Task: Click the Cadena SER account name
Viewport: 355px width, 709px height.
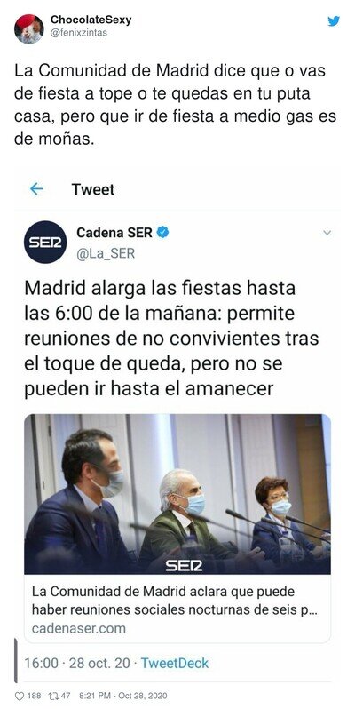Action: coord(114,233)
